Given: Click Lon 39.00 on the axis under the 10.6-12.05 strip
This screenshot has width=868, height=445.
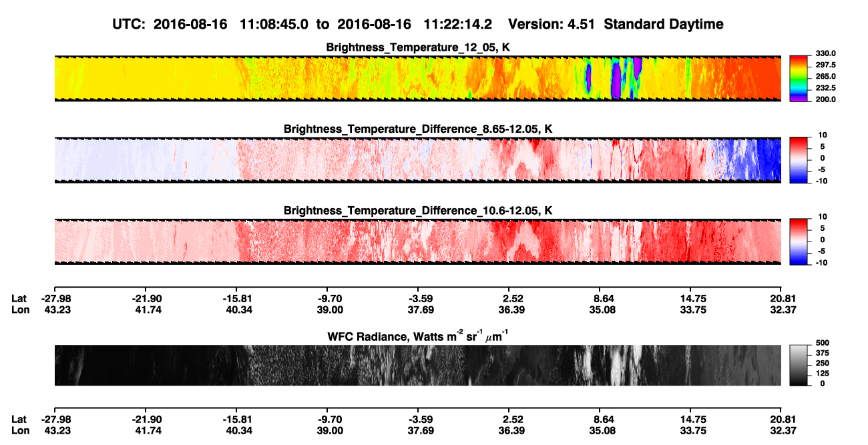Looking at the screenshot, I should [x=328, y=310].
